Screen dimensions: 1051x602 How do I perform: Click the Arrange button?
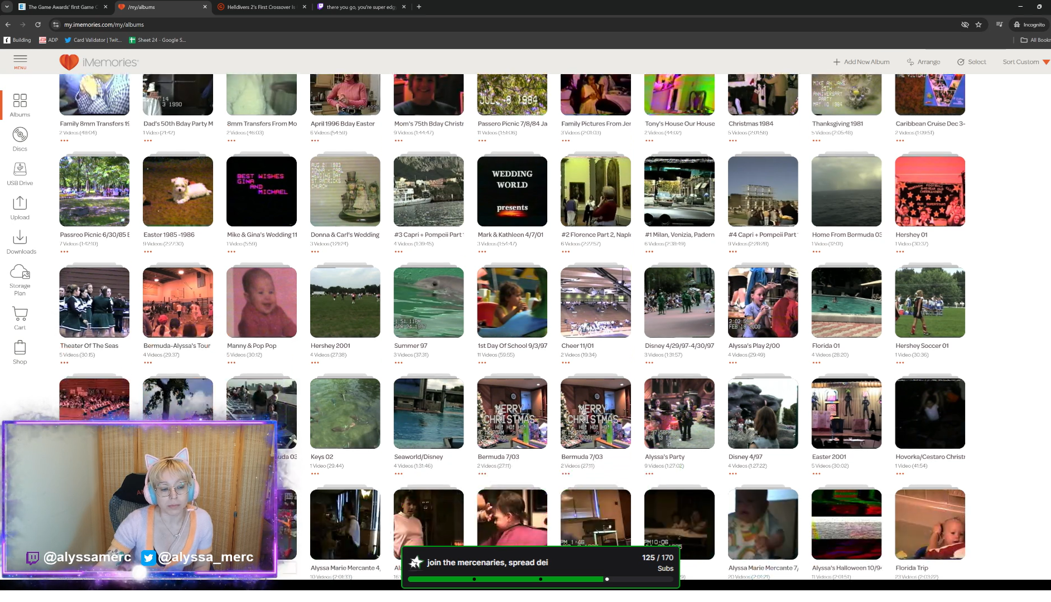point(924,62)
